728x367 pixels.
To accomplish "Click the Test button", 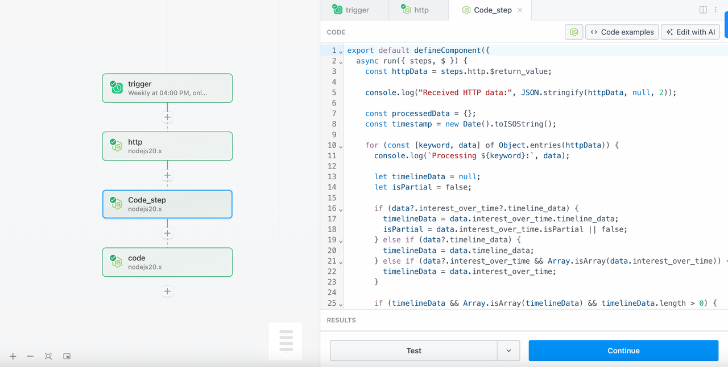I will pyautogui.click(x=414, y=351).
